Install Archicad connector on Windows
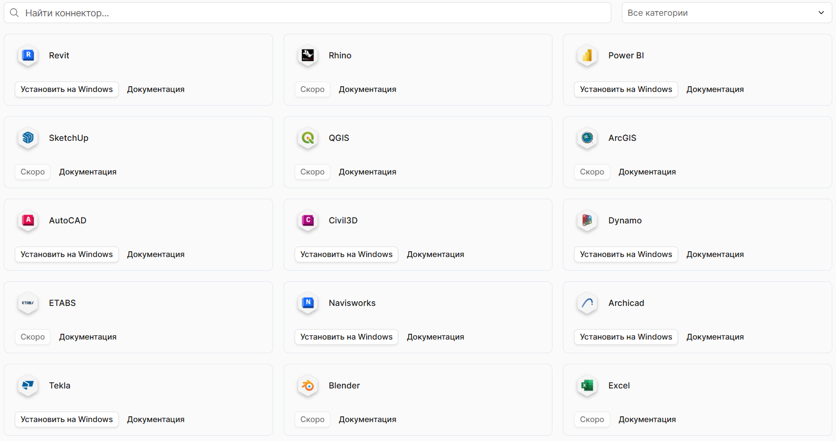This screenshot has height=441, width=836. (x=626, y=337)
